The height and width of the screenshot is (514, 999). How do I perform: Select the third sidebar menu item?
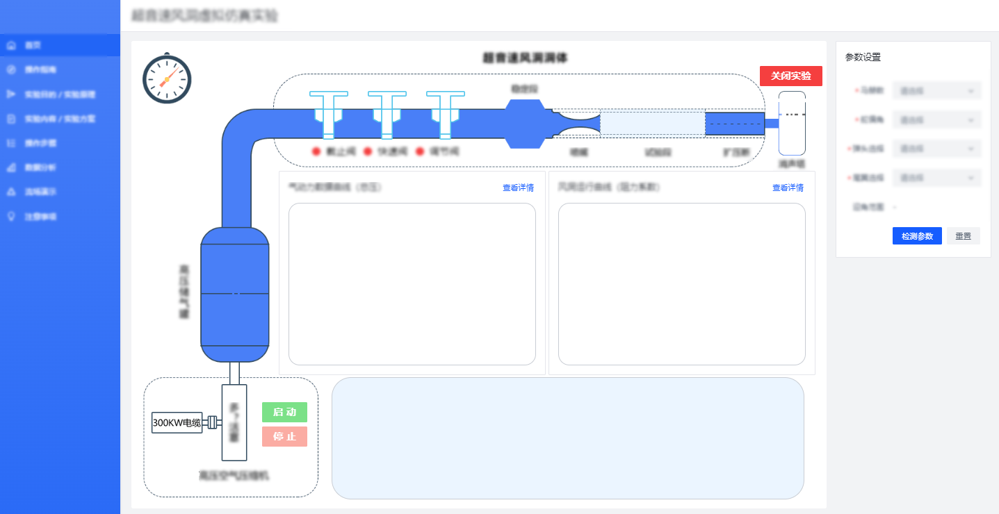click(x=60, y=94)
